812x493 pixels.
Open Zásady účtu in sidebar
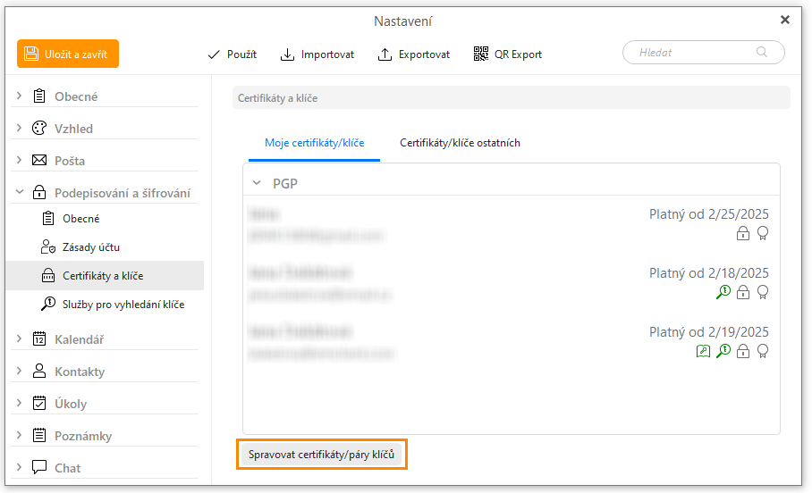90,247
